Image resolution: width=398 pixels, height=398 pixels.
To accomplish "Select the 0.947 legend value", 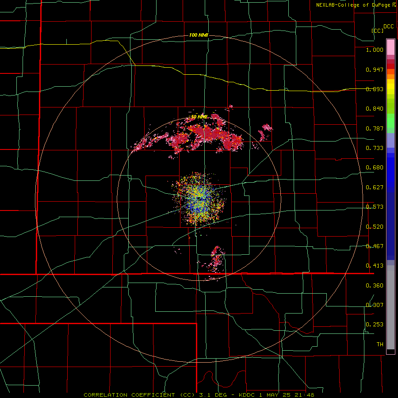I will click(x=375, y=69).
